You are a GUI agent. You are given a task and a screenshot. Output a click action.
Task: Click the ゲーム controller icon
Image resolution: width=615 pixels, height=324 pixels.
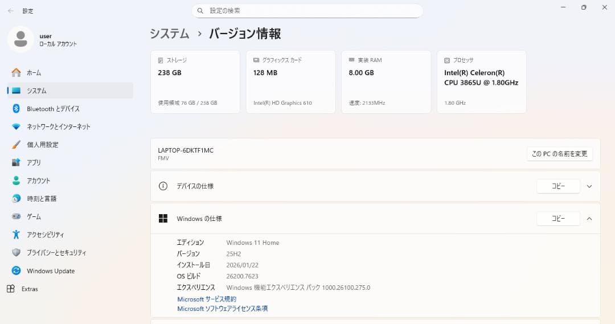[x=16, y=216]
